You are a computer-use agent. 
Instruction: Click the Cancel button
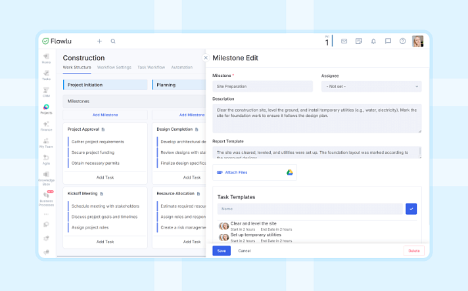244,251
